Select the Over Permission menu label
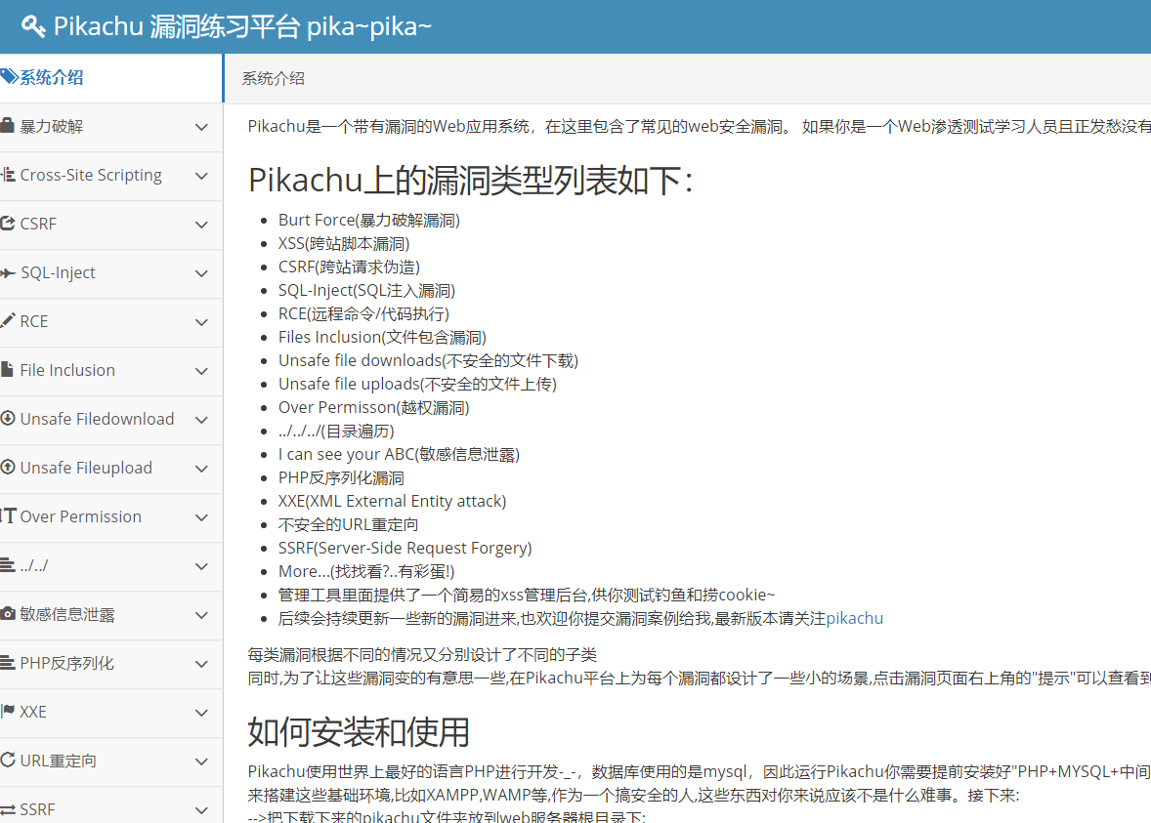Viewport: 1151px width, 823px height. coord(81,516)
